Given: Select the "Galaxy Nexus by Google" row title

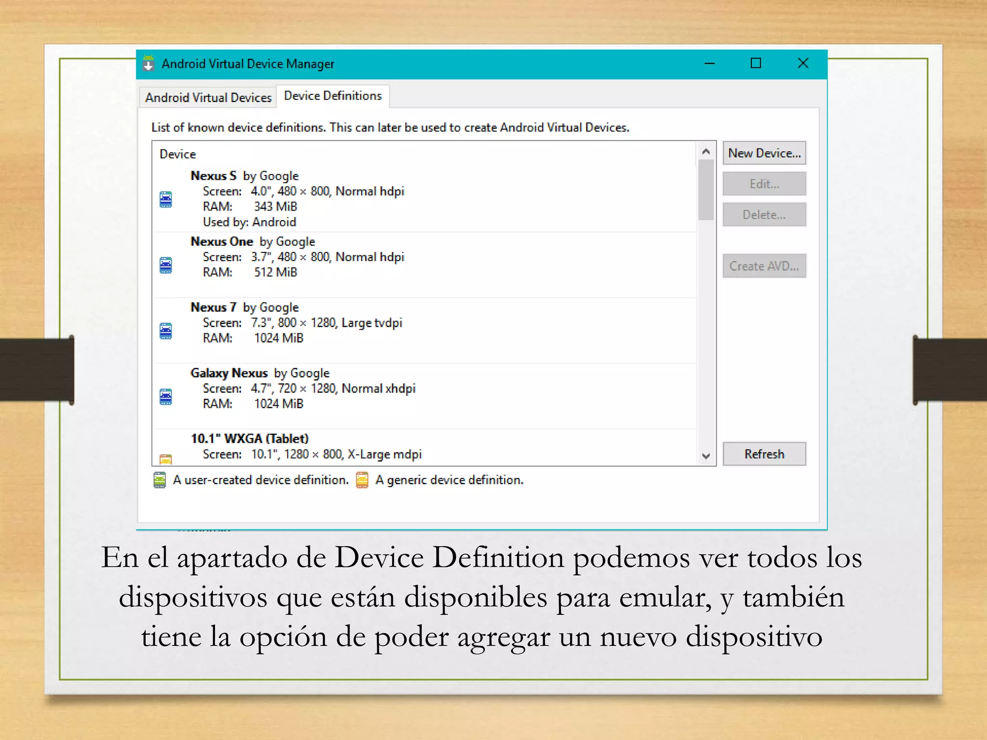Looking at the screenshot, I should click(x=260, y=373).
